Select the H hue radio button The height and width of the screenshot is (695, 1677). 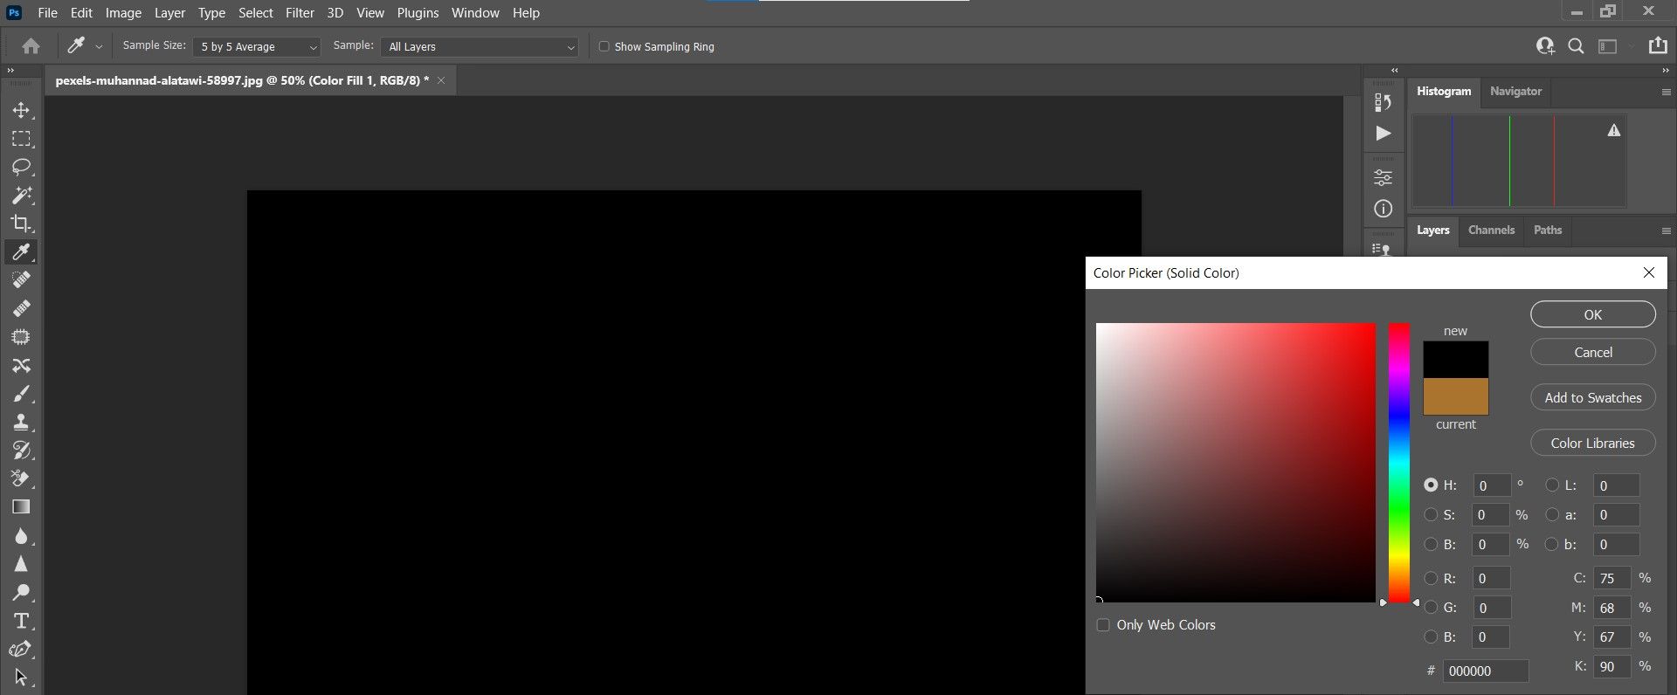tap(1431, 485)
